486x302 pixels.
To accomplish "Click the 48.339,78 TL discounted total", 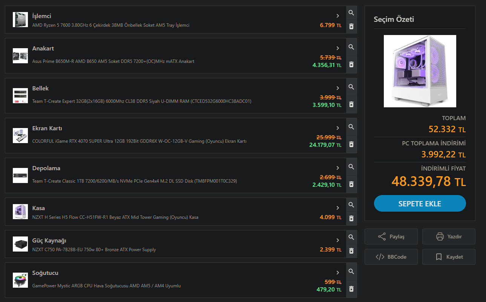I will point(429,182).
